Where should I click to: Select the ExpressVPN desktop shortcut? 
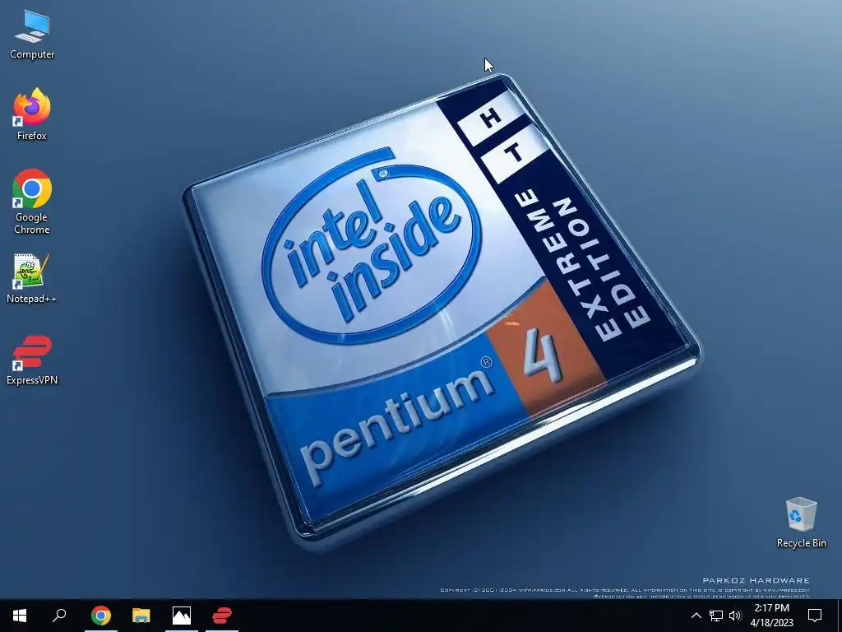pyautogui.click(x=32, y=360)
